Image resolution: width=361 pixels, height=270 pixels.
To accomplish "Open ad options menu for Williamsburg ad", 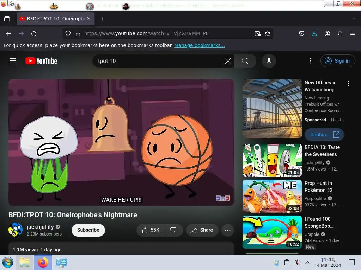I will tap(348, 83).
